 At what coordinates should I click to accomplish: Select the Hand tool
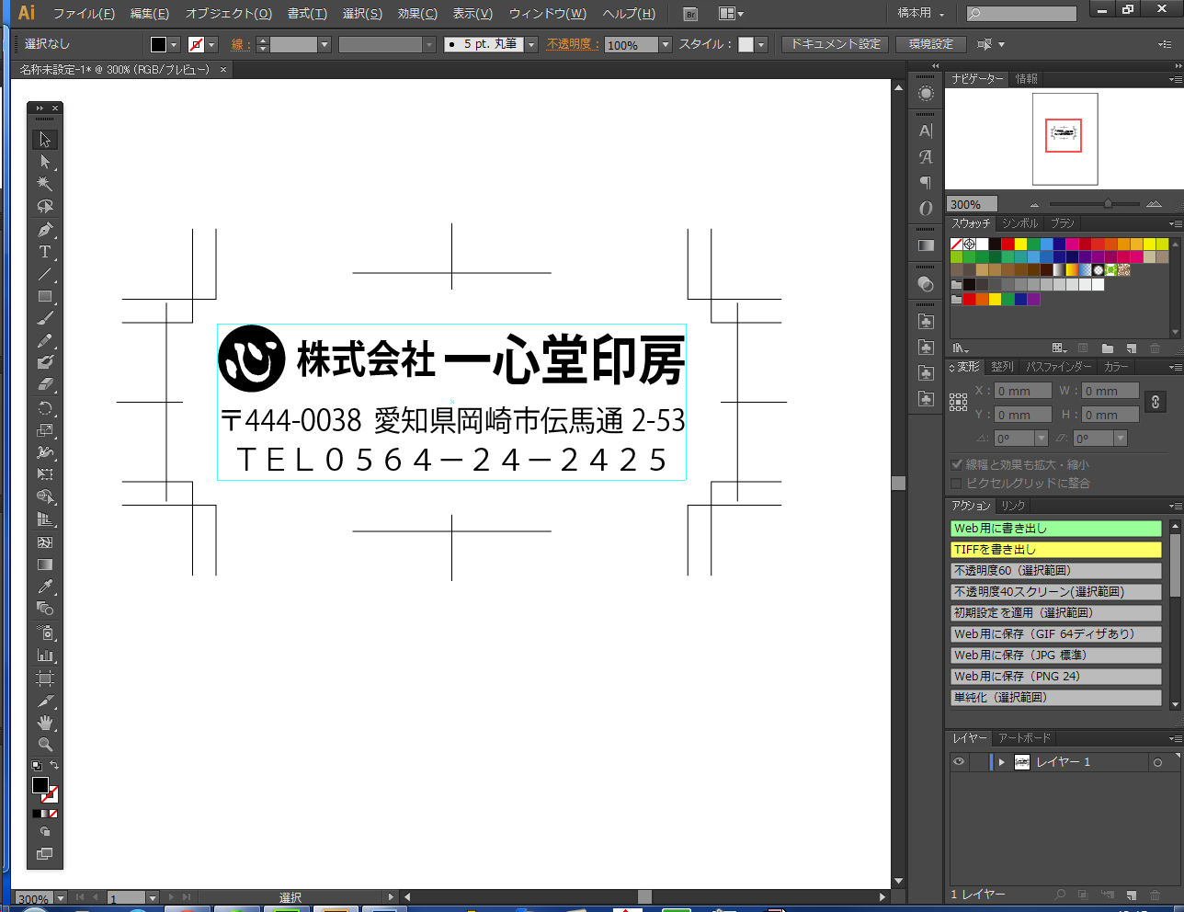[x=44, y=723]
